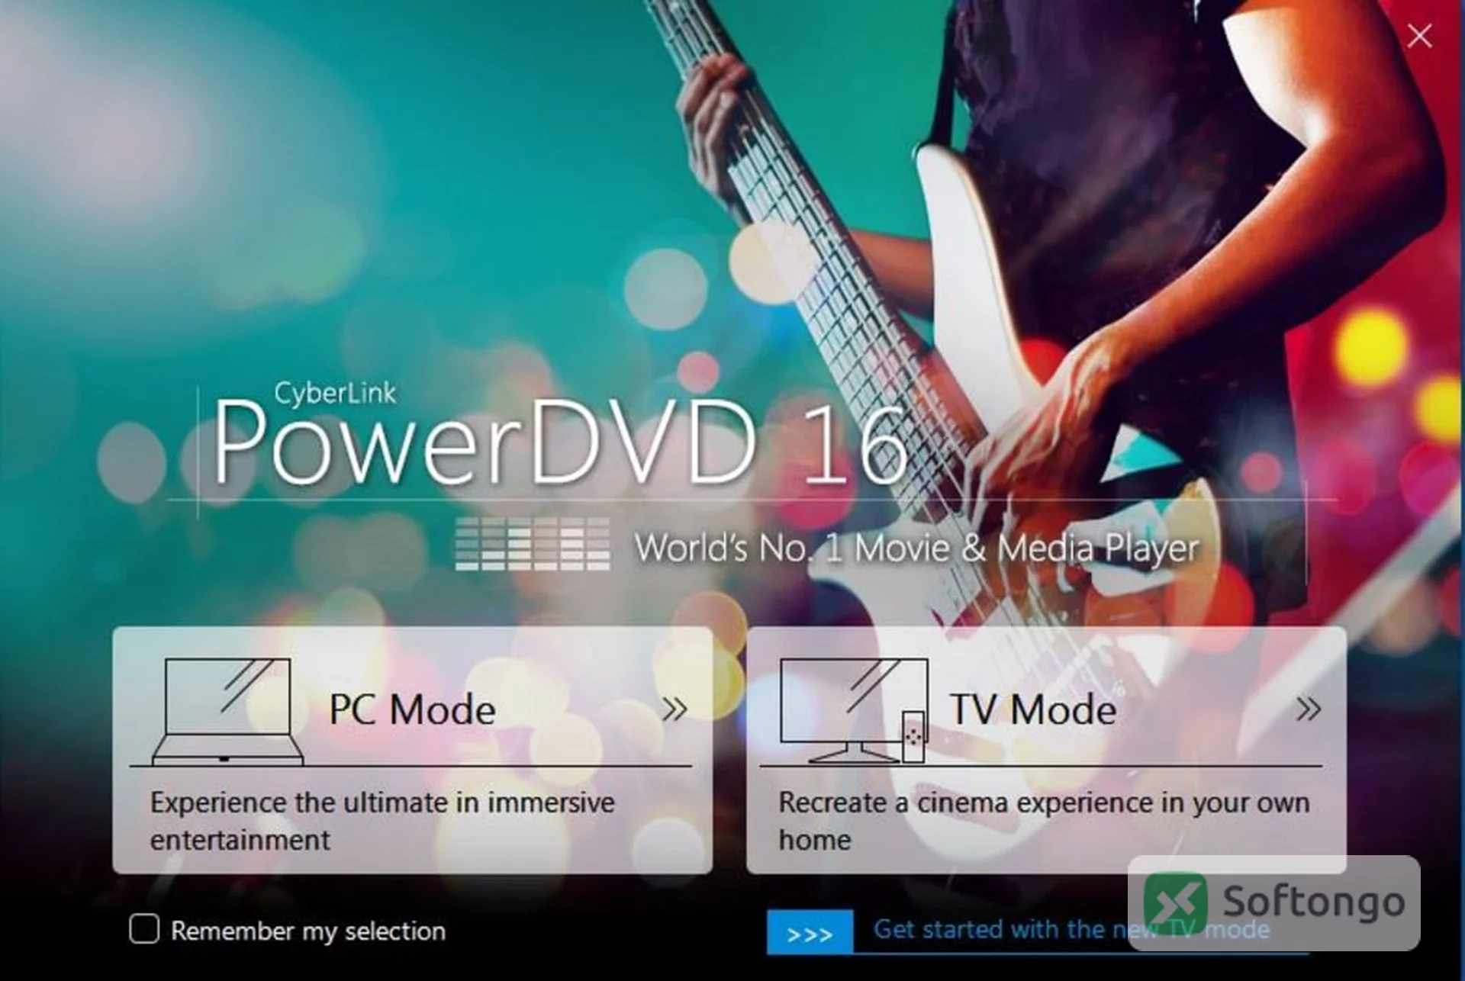Click the double chevron next to TV Mode

[x=1309, y=709]
